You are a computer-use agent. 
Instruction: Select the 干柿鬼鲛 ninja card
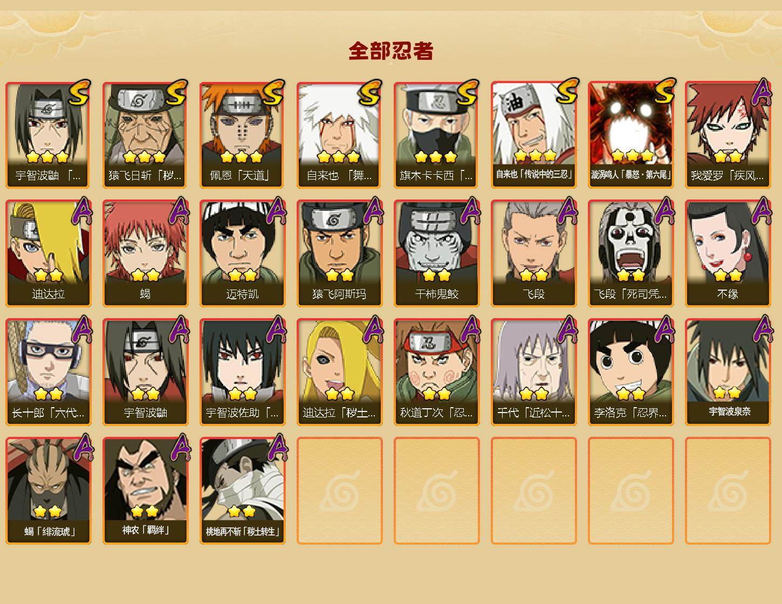(x=436, y=253)
